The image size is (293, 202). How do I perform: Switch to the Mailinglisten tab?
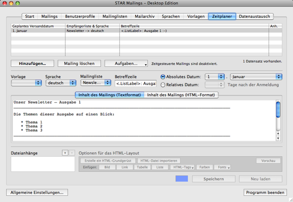[115, 16]
